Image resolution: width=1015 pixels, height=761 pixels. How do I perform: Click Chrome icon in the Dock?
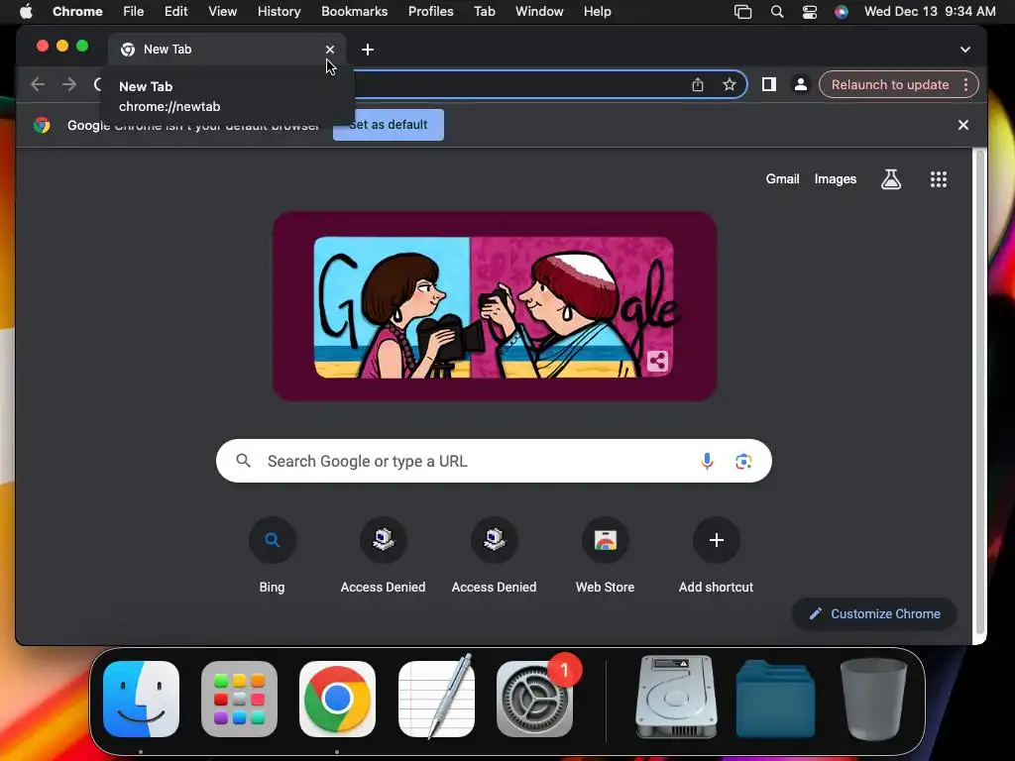[x=337, y=699]
